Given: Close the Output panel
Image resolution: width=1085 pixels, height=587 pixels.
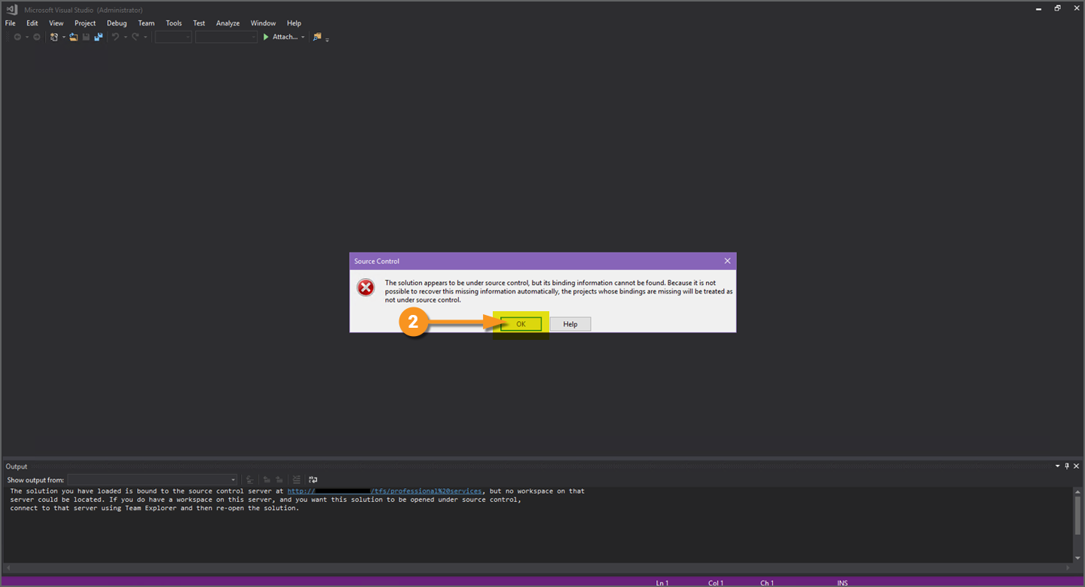Looking at the screenshot, I should tap(1077, 466).
